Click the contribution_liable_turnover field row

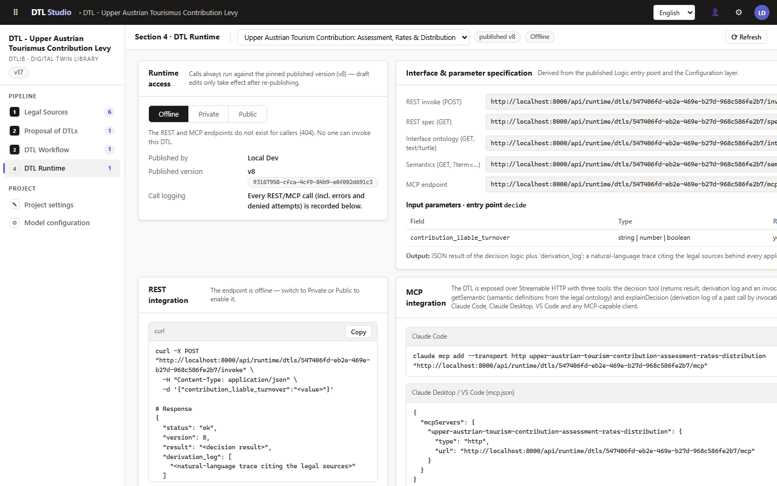[591, 238]
